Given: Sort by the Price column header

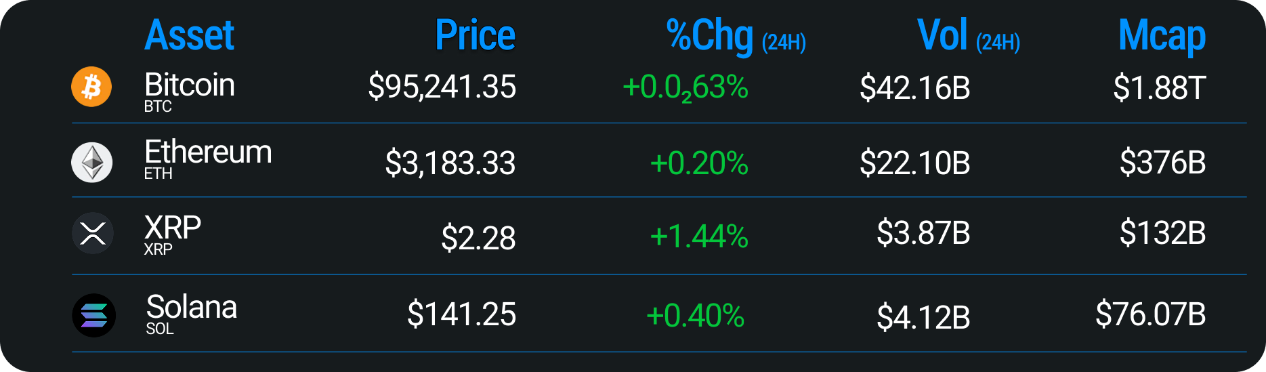Looking at the screenshot, I should tap(475, 35).
